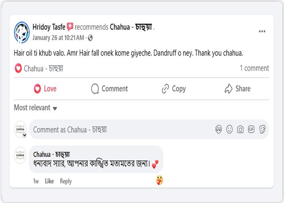This screenshot has height=203, width=284.
Task: Share the post using Share button
Action: pos(237,89)
